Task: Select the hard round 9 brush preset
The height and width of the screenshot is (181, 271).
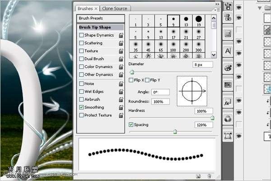Action: point(173,21)
